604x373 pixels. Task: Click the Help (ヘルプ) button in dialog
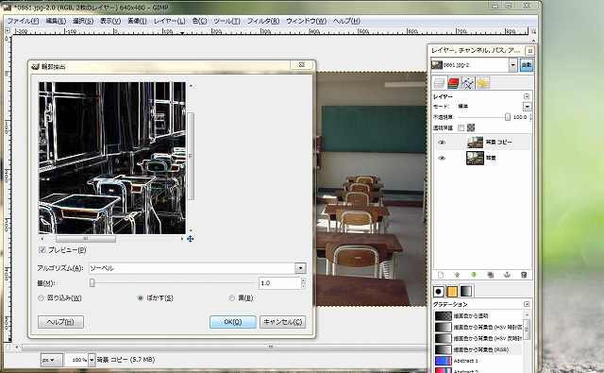tap(60, 322)
